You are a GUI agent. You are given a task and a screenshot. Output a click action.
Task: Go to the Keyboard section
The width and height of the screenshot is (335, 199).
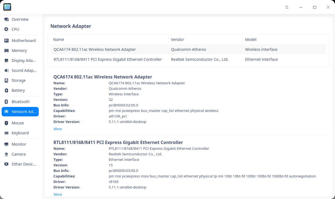pyautogui.click(x=20, y=133)
